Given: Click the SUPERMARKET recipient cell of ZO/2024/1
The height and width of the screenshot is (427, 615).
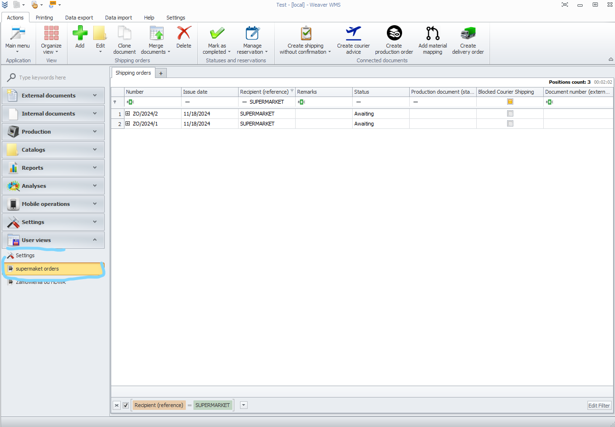Looking at the screenshot, I should pyautogui.click(x=267, y=124).
